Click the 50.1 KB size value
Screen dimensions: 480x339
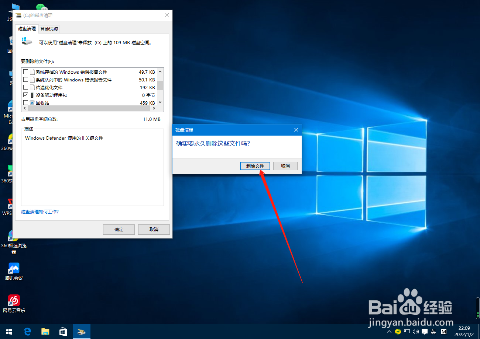pyautogui.click(x=147, y=80)
